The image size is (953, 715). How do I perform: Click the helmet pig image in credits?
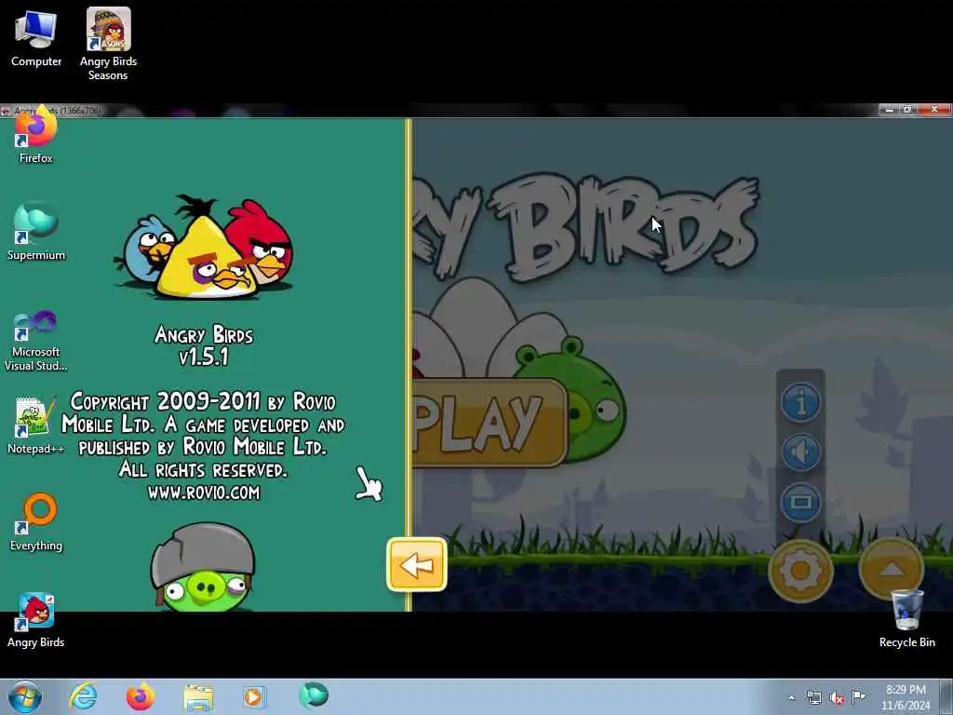[x=203, y=567]
